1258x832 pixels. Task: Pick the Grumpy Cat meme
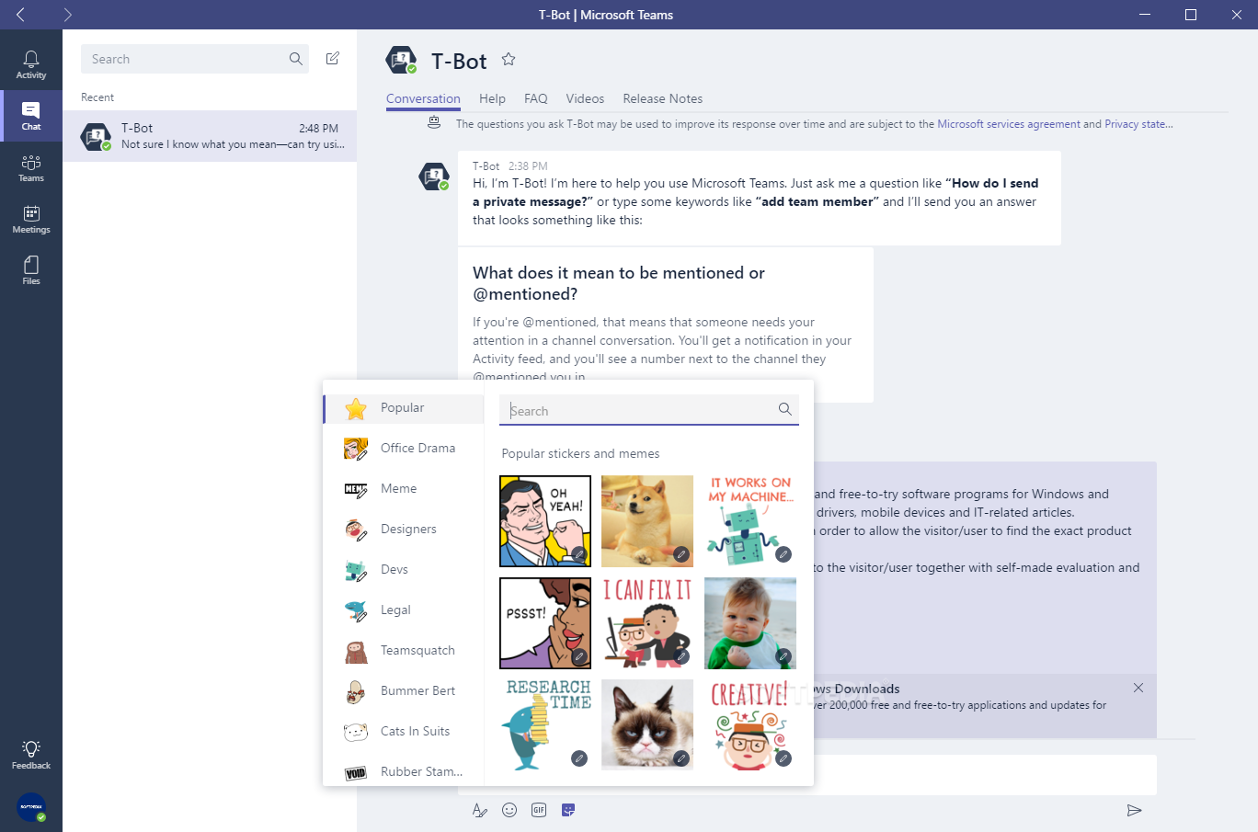(647, 725)
